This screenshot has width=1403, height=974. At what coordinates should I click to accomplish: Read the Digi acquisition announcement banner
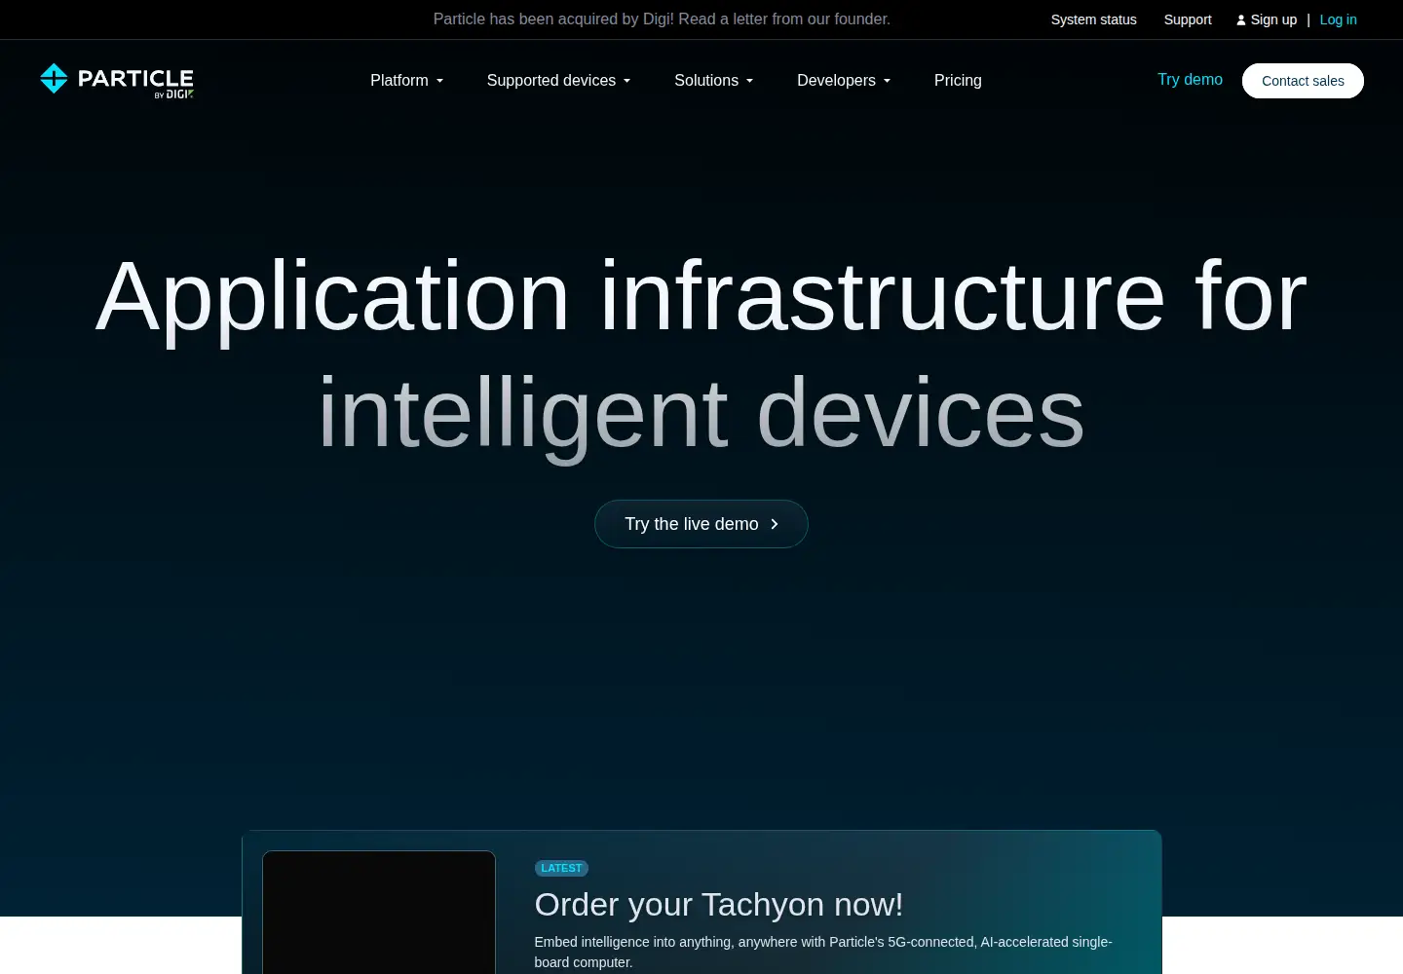[x=662, y=19]
